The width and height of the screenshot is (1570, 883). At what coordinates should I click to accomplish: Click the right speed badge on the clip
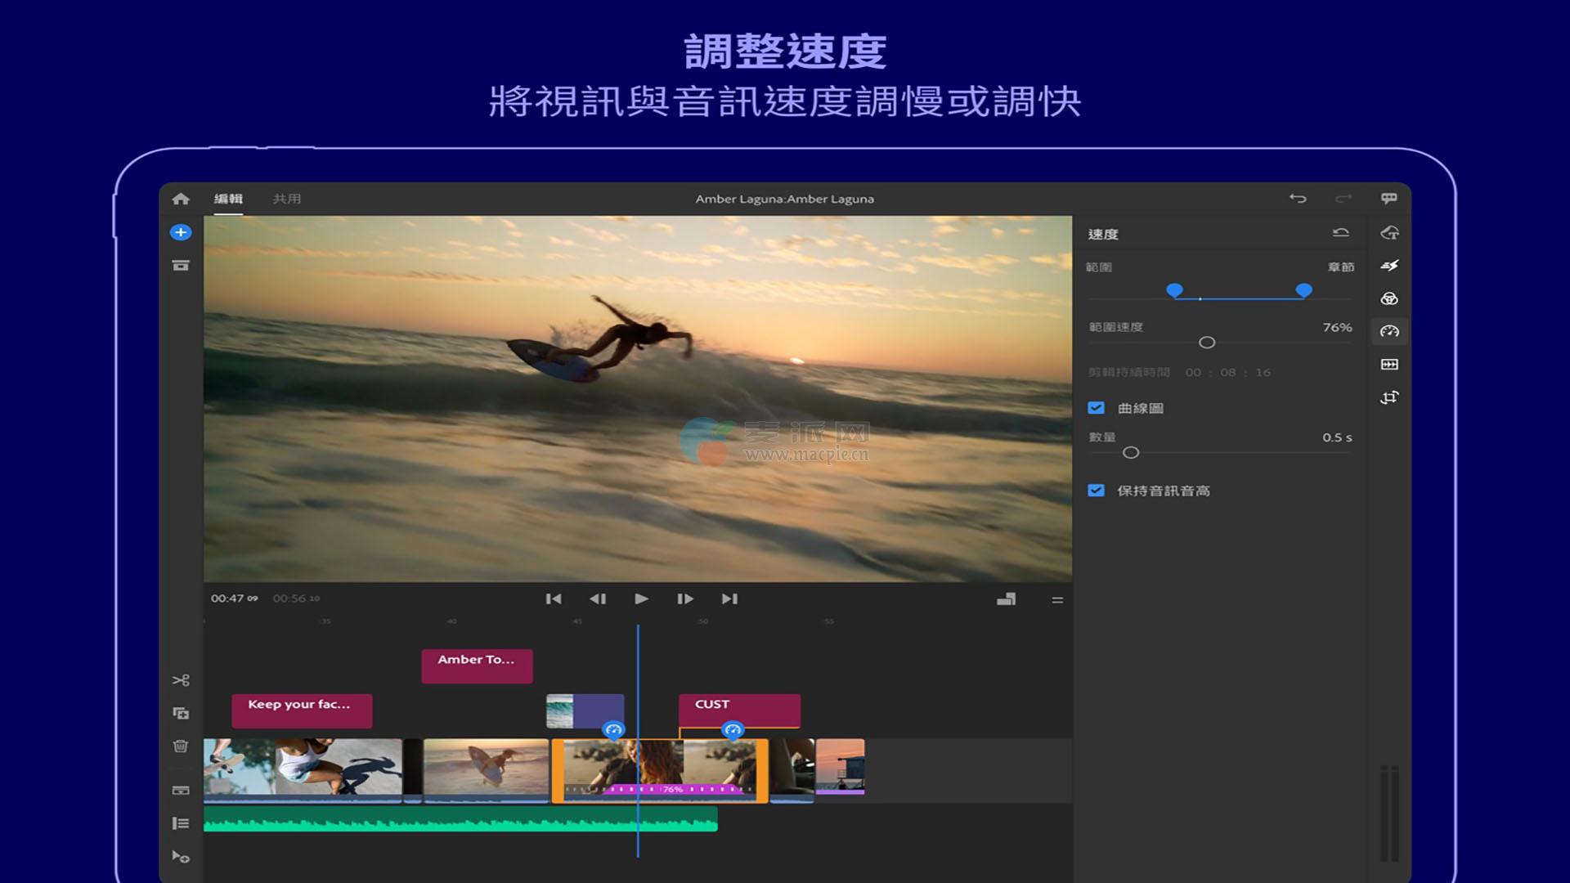[x=733, y=729]
